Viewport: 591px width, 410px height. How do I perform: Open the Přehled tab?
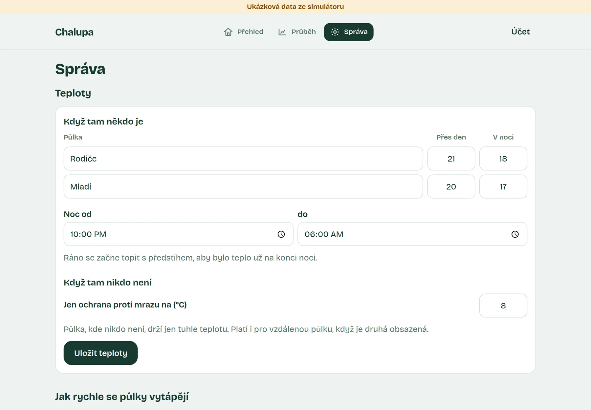tap(244, 32)
